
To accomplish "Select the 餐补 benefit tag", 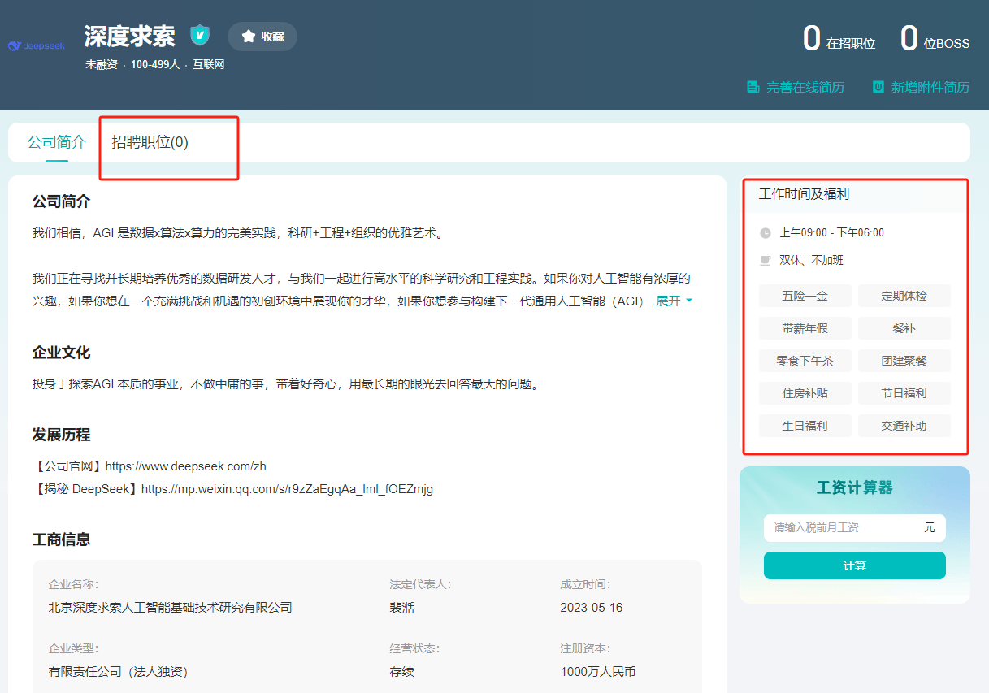I will click(904, 328).
